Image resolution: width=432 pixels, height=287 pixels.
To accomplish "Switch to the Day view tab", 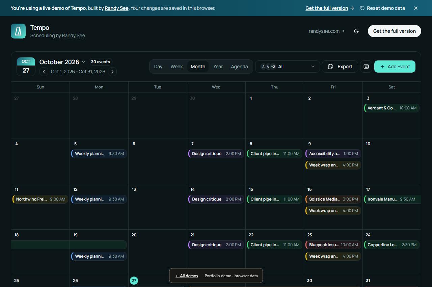I will click(158, 67).
